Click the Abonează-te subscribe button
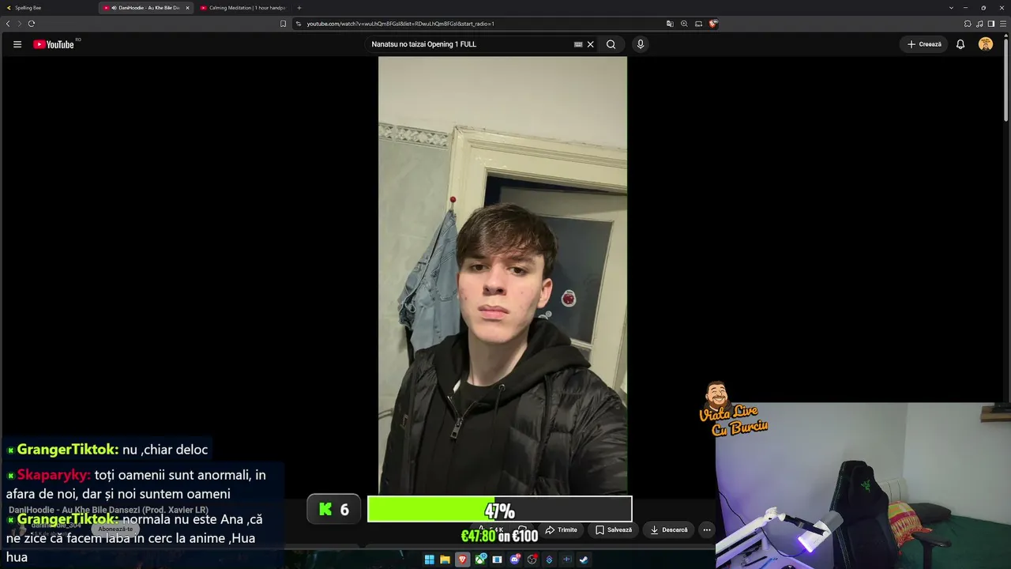The height and width of the screenshot is (569, 1011). point(115,529)
